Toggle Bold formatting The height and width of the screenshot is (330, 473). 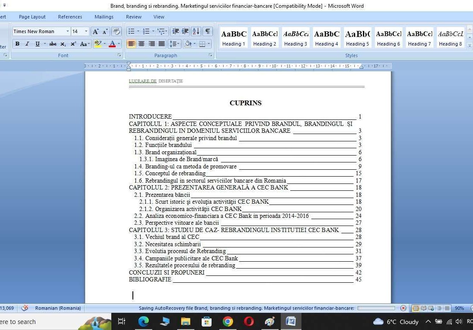coord(17,44)
